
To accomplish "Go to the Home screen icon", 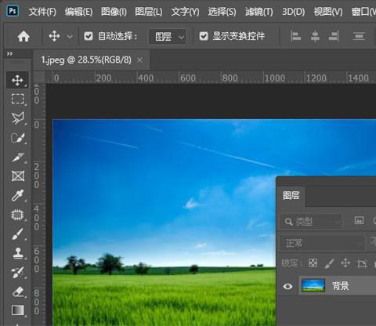I will click(23, 36).
